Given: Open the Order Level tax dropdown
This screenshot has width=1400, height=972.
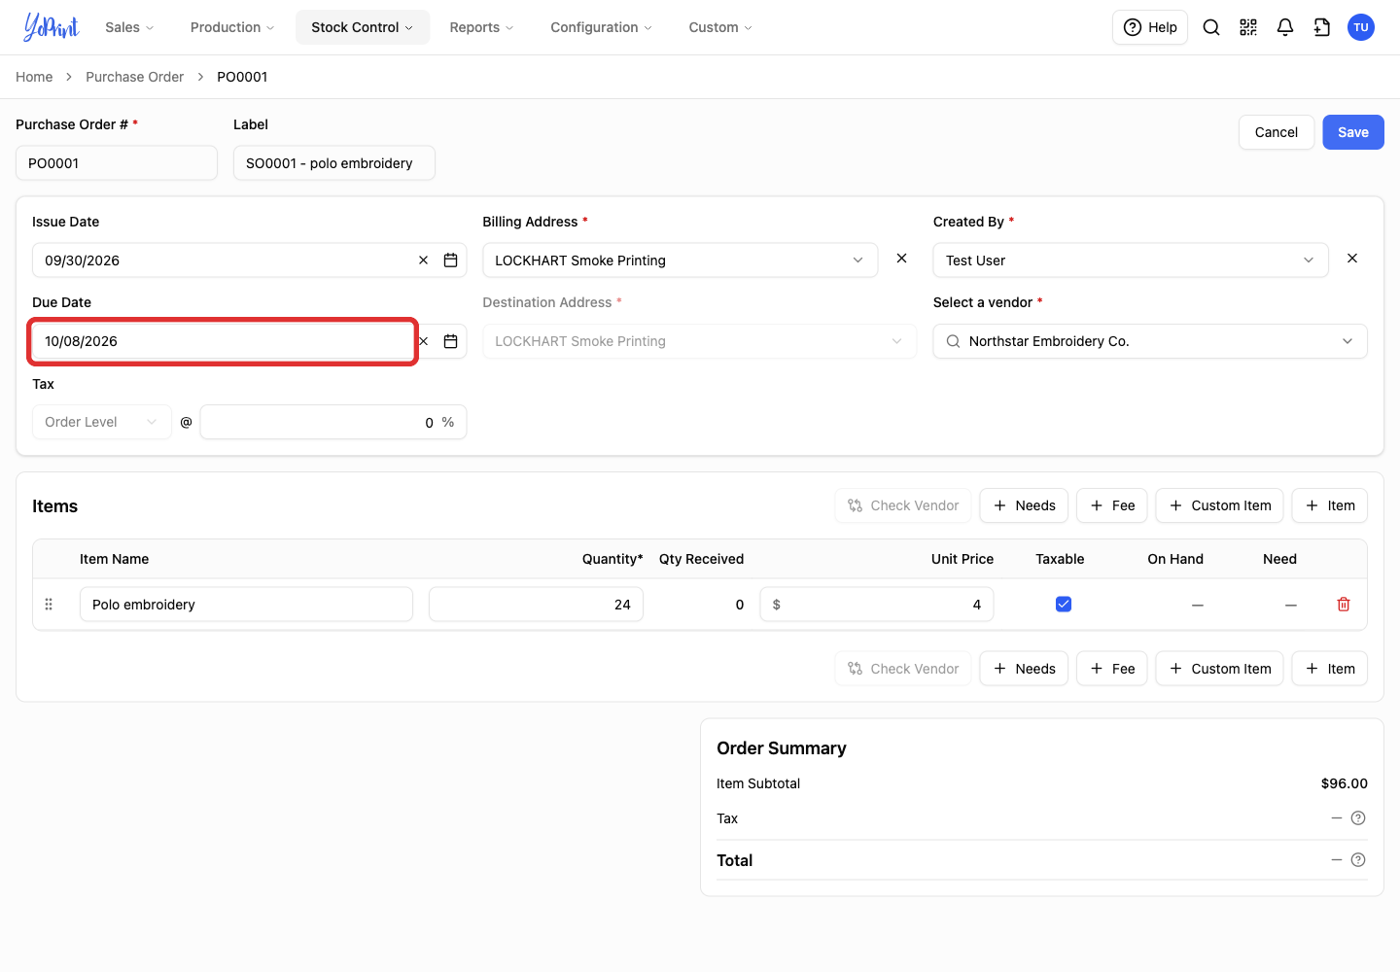Looking at the screenshot, I should (x=102, y=422).
